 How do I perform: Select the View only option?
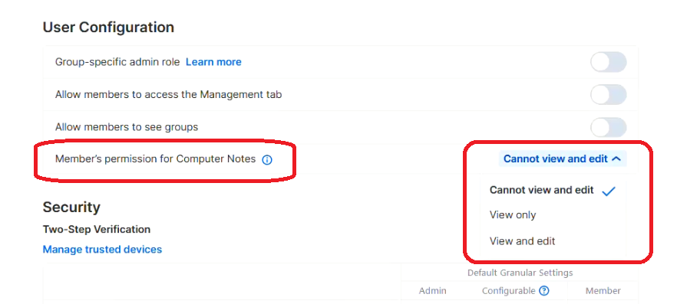pos(513,215)
